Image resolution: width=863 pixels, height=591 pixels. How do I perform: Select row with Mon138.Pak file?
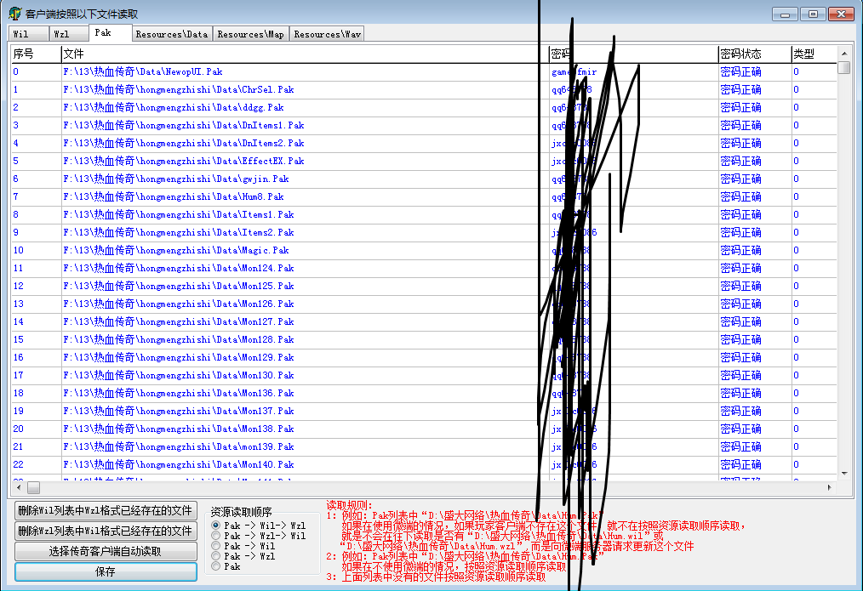tap(424, 429)
